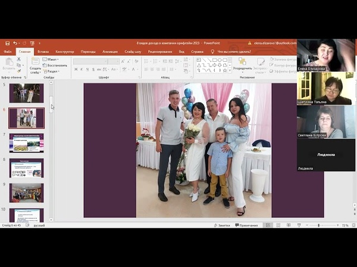Click the Copy icon in clipboard group
Screen dimensions: 357x267
pyautogui.click(x=19, y=65)
